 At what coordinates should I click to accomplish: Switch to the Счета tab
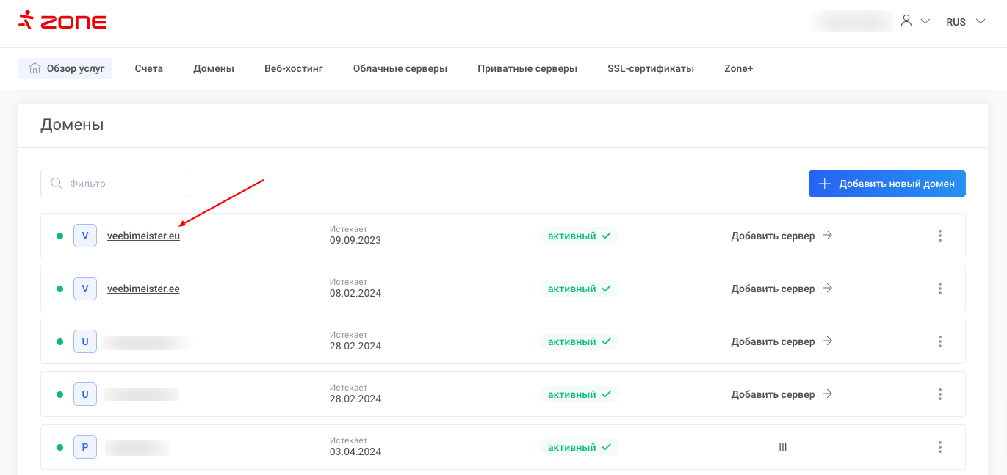point(149,68)
